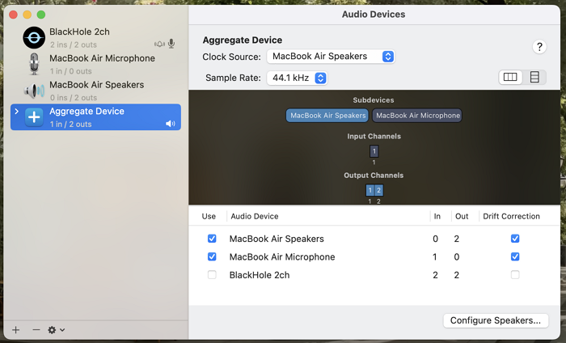Select the BlackHole 2ch device icon
The width and height of the screenshot is (566, 343).
[x=34, y=37]
